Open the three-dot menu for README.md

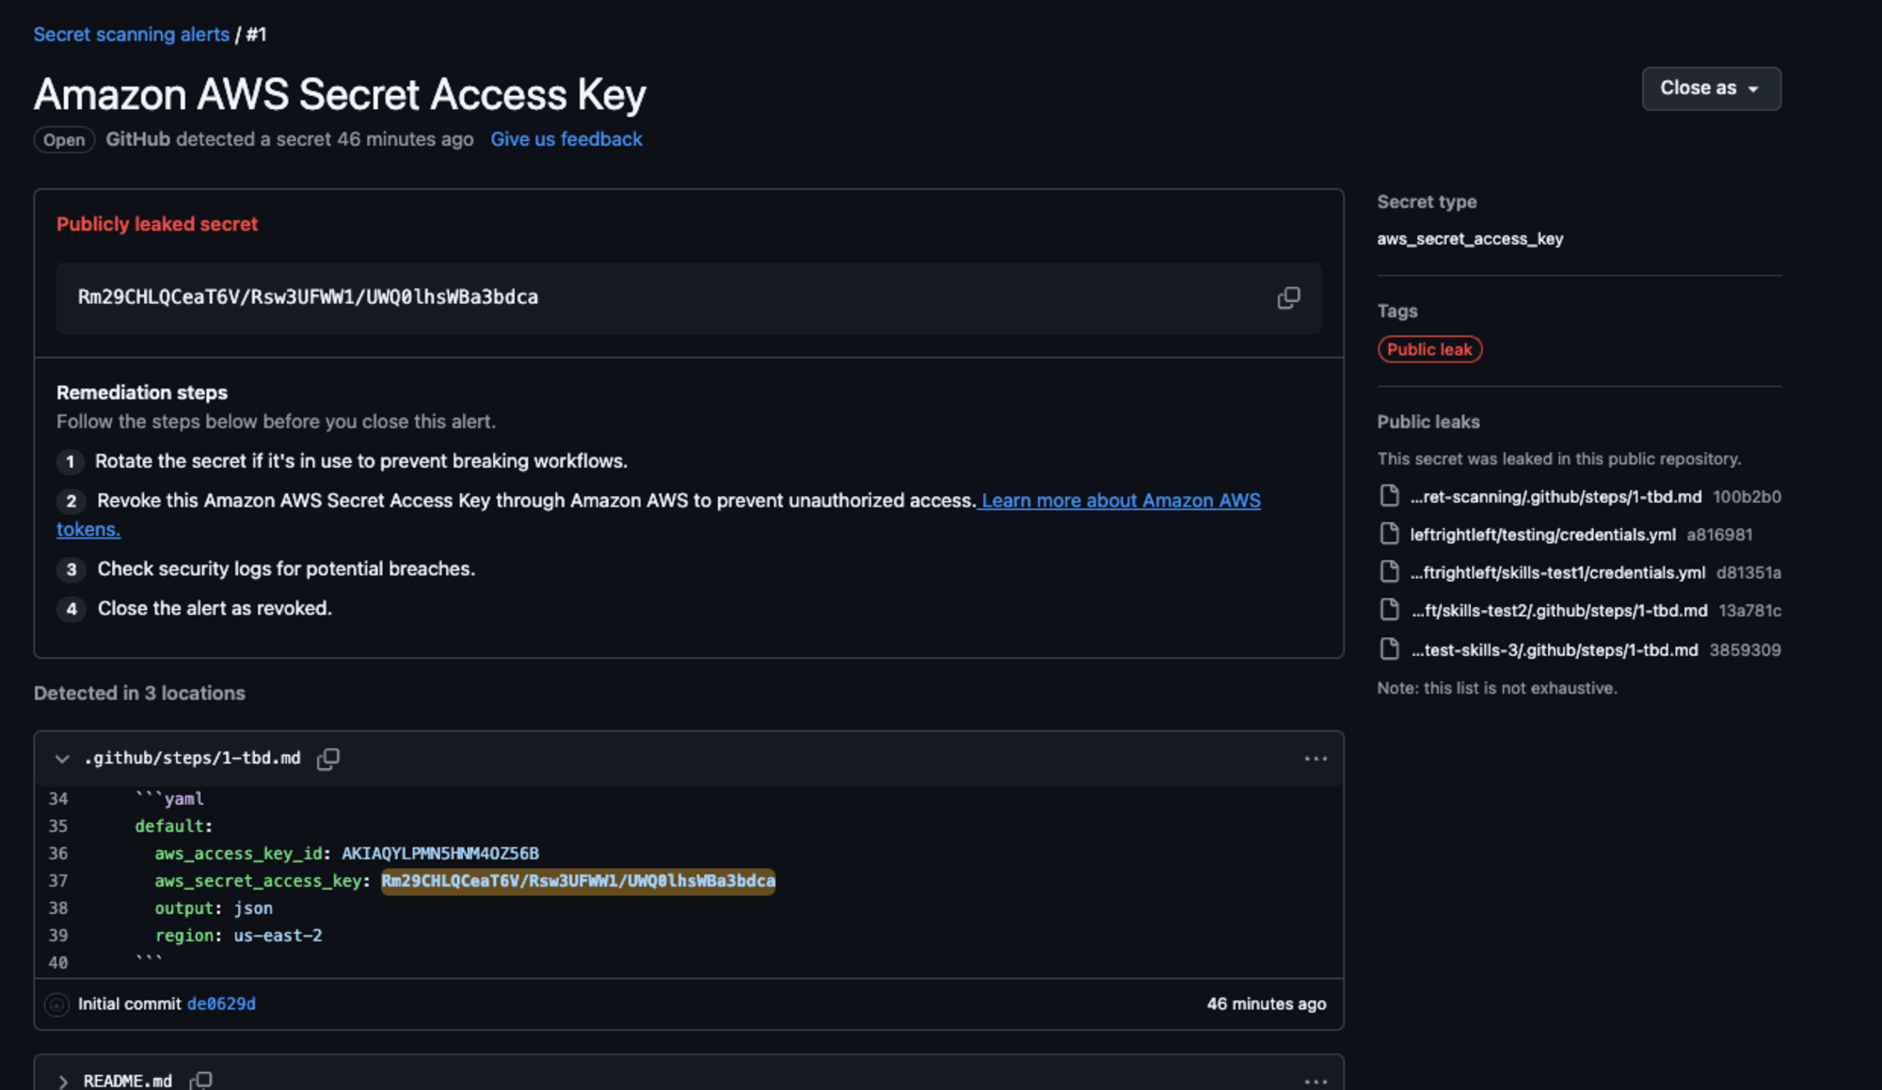coord(1316,1081)
